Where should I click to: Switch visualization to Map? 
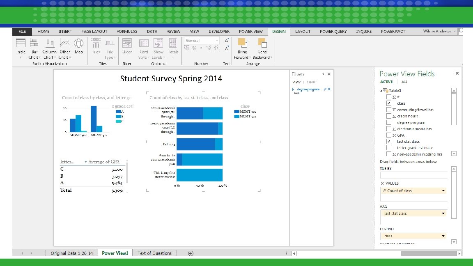click(78, 44)
